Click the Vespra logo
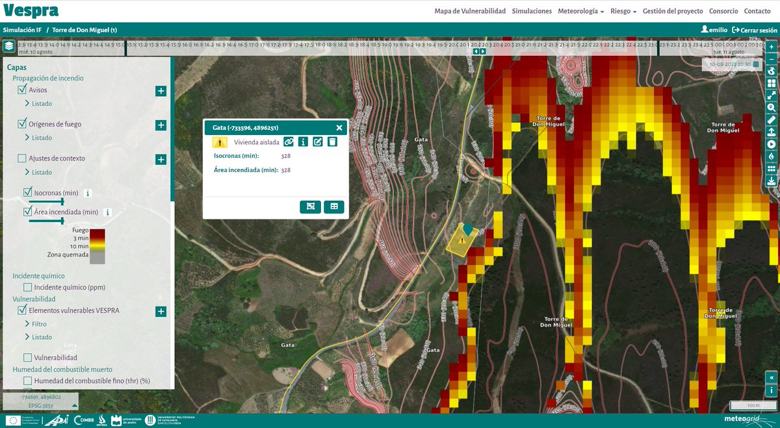 pos(31,10)
